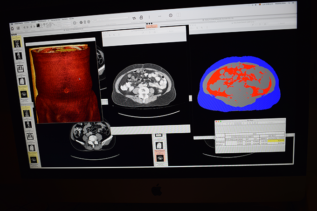
Task: Click the panel icon right of clock
Action: click(179, 15)
